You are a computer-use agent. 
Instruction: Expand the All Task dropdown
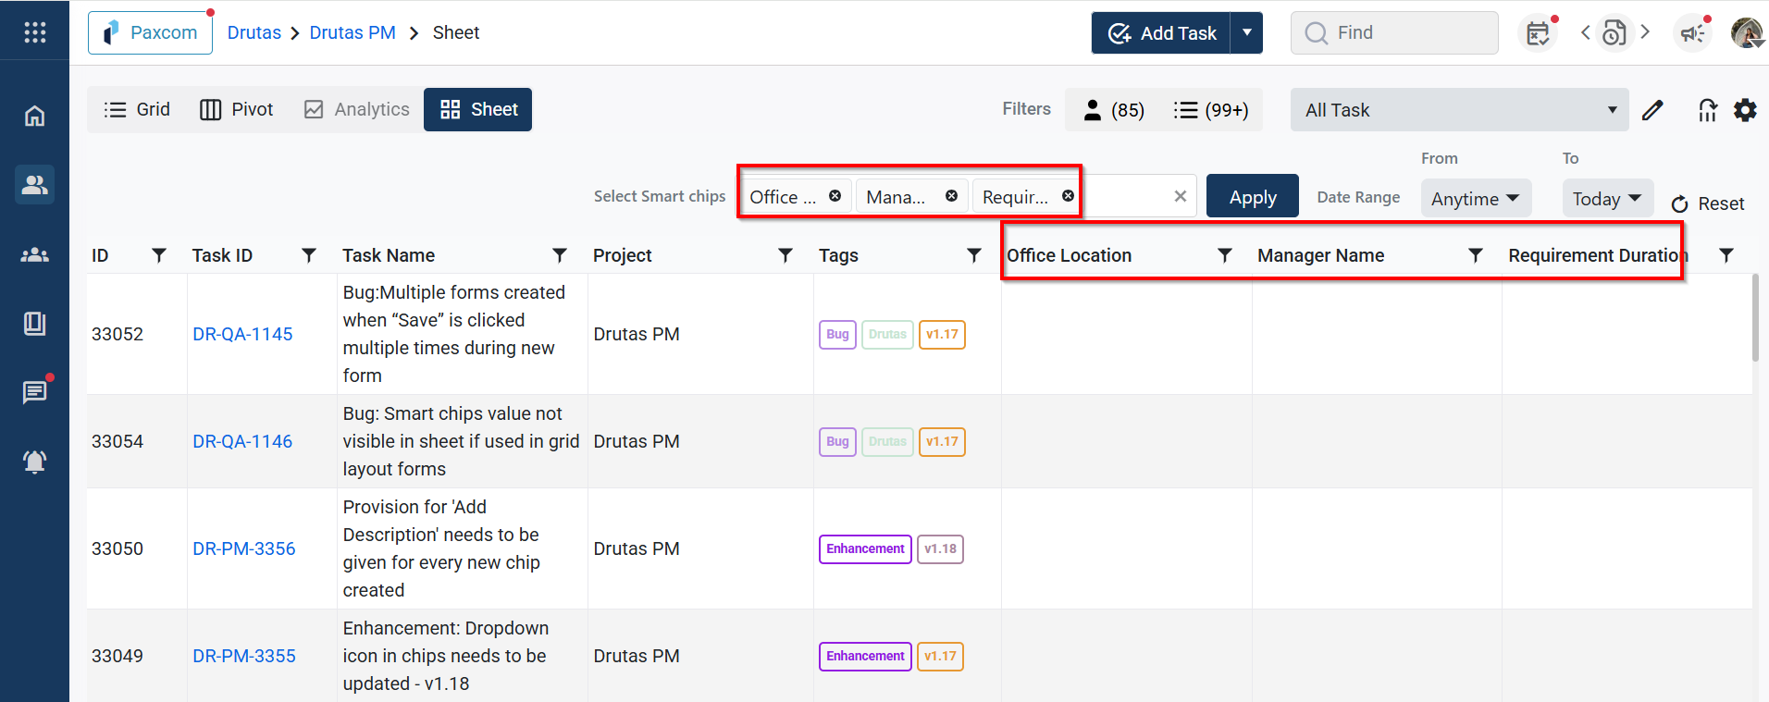1459,110
